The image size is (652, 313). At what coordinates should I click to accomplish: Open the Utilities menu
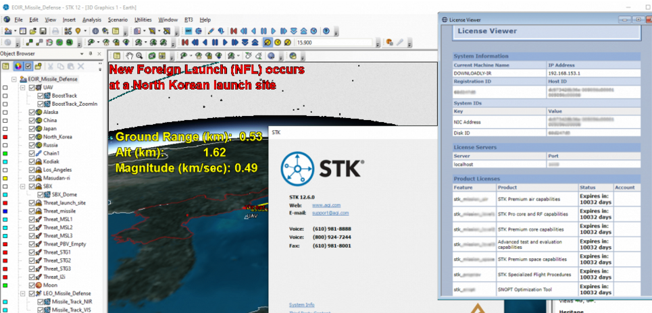143,20
